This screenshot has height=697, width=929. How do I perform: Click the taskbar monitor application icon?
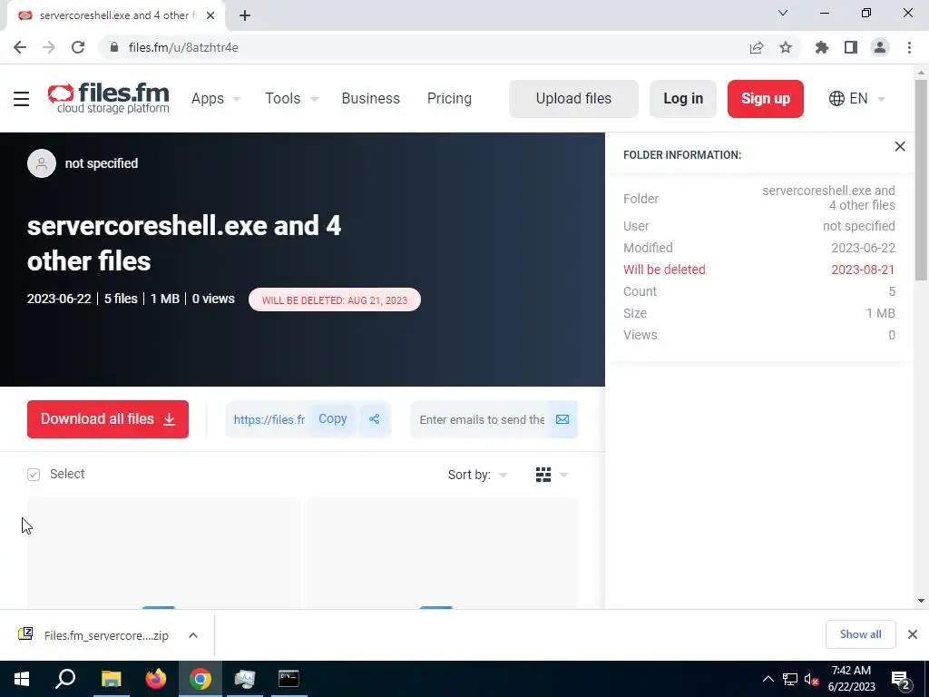click(244, 679)
